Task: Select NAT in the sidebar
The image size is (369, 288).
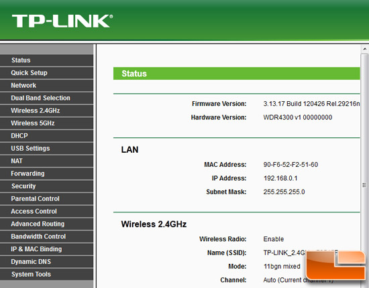Action: (46, 161)
